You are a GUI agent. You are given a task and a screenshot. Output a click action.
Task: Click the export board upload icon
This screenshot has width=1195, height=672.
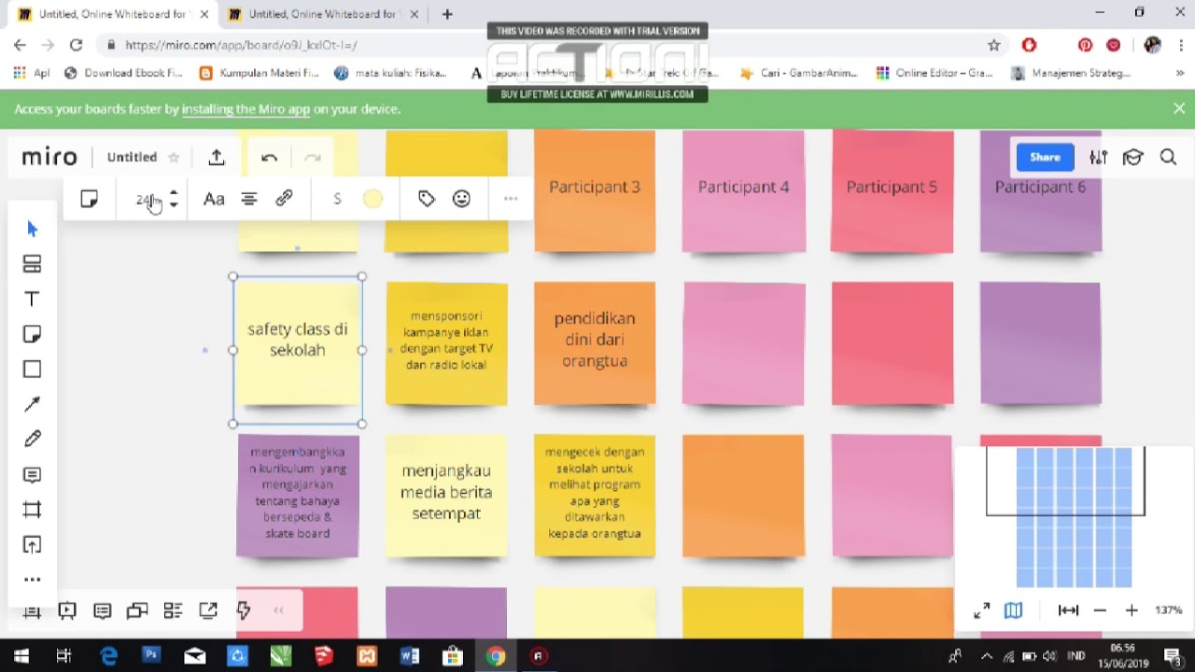point(217,157)
